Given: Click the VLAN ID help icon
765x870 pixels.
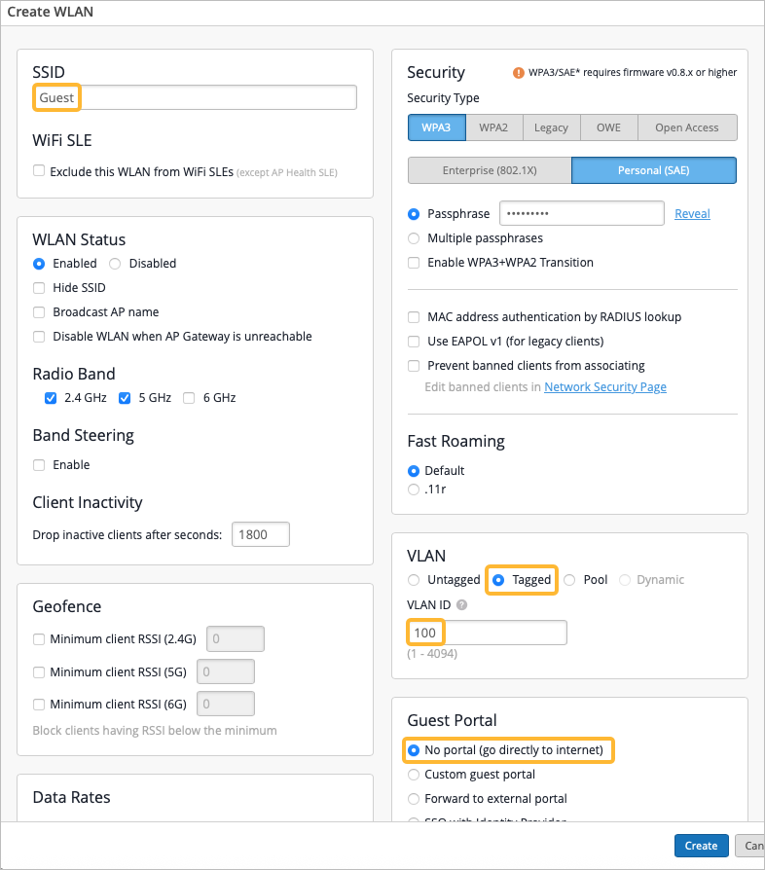Looking at the screenshot, I should click(461, 605).
